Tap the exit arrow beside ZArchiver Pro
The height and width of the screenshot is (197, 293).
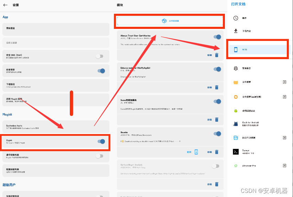point(284,166)
